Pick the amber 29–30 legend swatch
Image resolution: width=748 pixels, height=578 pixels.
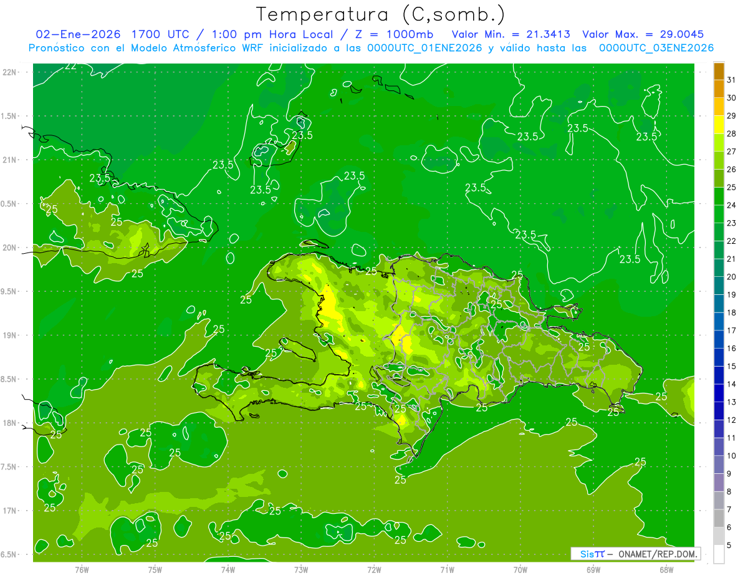point(719,106)
